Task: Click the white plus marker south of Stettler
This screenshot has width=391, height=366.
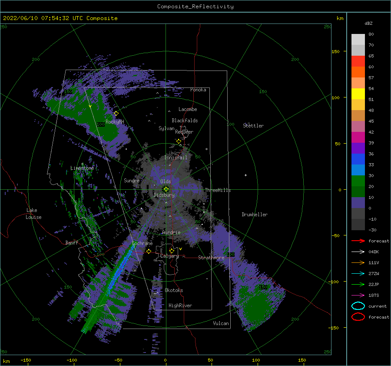Action: 245,175
